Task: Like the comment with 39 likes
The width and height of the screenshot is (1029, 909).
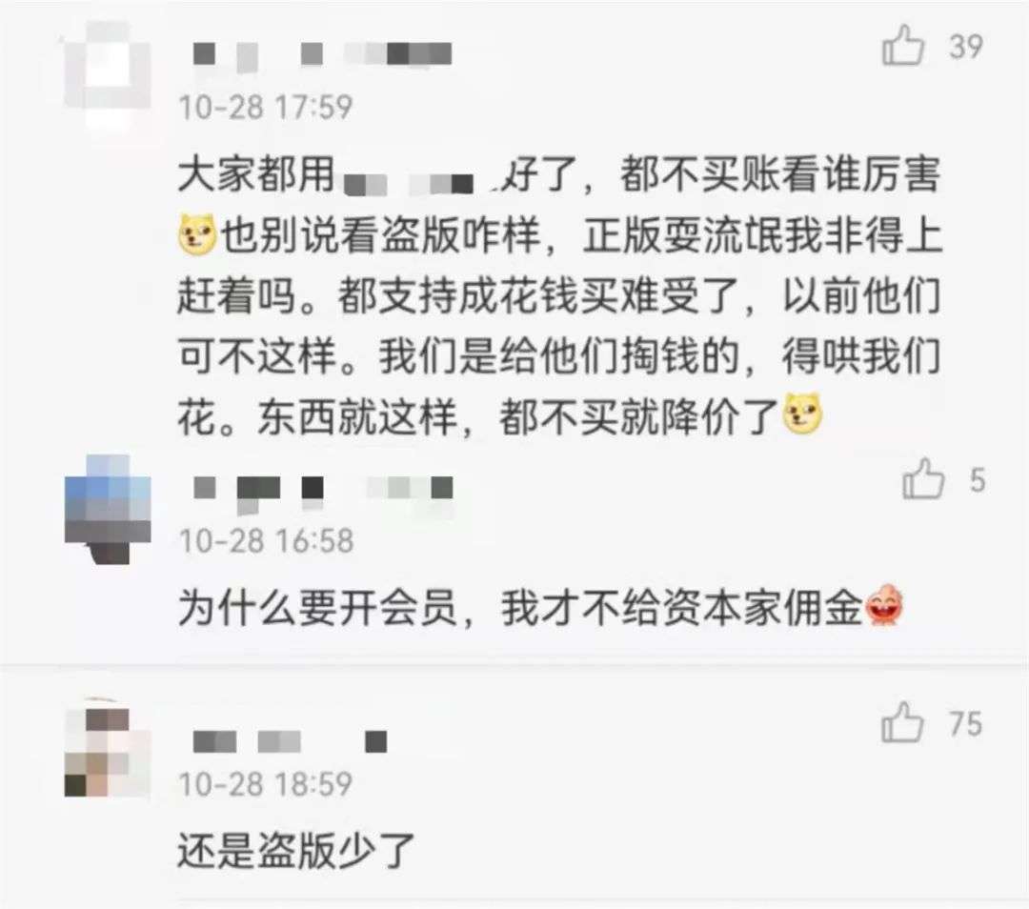Action: click(x=903, y=46)
